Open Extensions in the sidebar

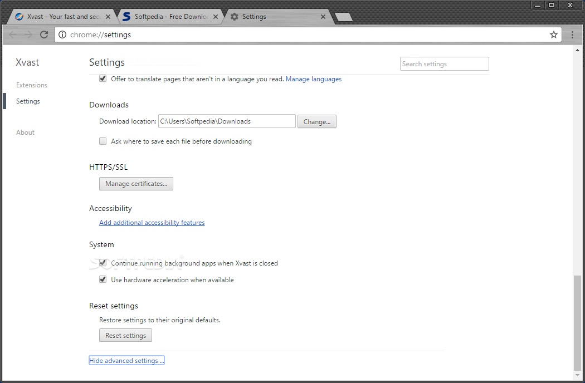pyautogui.click(x=32, y=85)
